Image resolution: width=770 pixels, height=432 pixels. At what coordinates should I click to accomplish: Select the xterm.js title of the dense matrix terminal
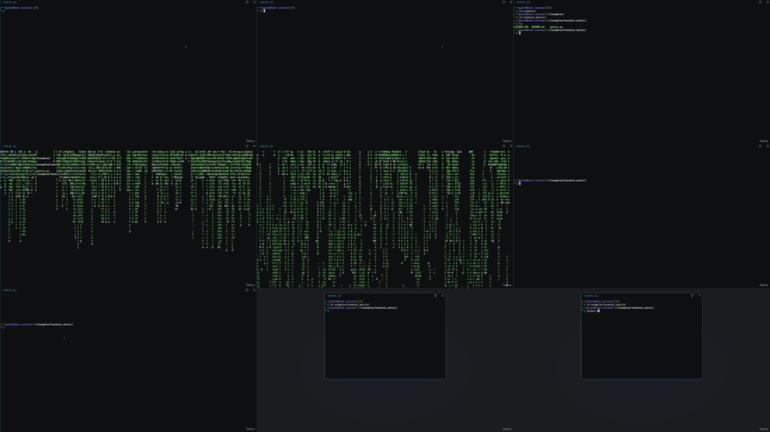266,146
